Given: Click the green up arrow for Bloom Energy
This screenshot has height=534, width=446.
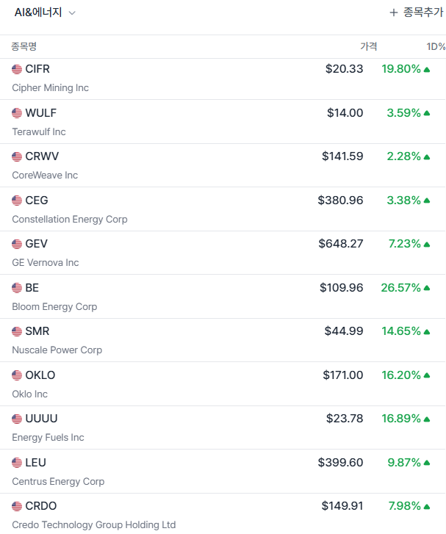Looking at the screenshot, I should tap(427, 288).
